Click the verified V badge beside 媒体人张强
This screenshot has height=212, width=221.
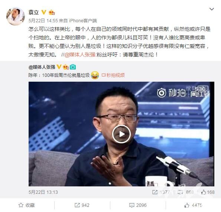pos(59,67)
